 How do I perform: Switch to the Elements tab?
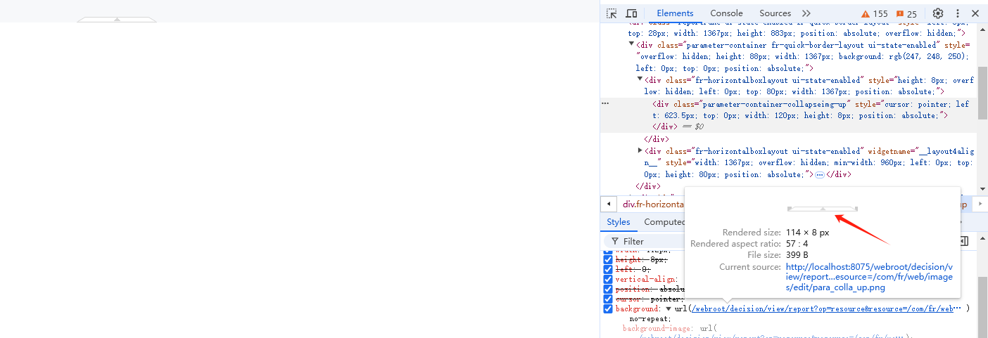click(x=675, y=13)
